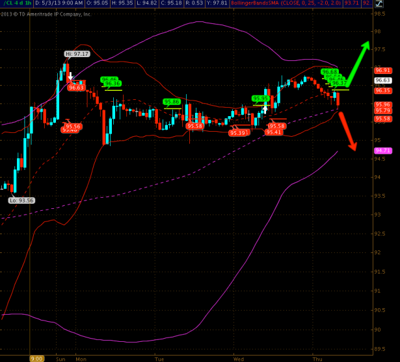Select the Lo: 93.56 price bubble
Viewport: 400px width, 362px height.
click(x=21, y=200)
